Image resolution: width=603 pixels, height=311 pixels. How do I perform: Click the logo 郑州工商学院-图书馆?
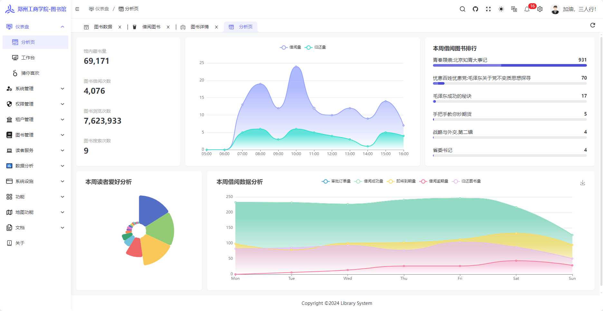coord(36,9)
